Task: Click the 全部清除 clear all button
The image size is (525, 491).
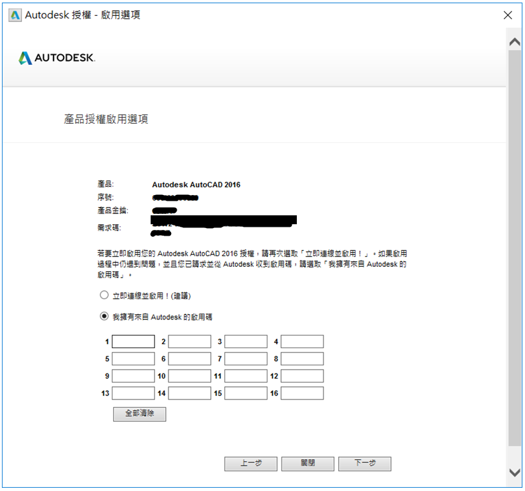Action: [139, 414]
